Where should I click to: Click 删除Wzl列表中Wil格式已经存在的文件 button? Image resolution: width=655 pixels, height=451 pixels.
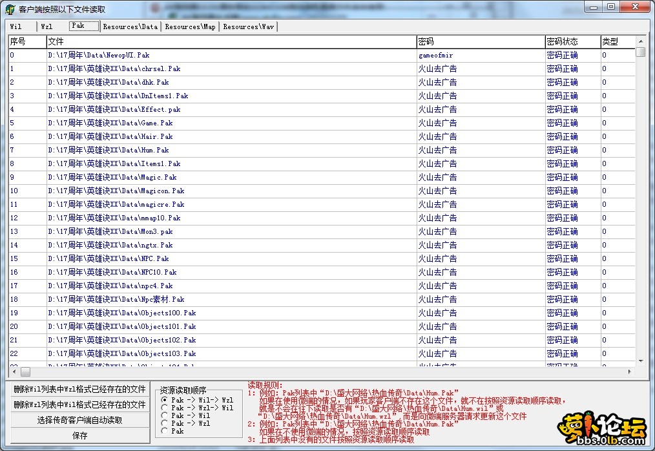pyautogui.click(x=80, y=404)
